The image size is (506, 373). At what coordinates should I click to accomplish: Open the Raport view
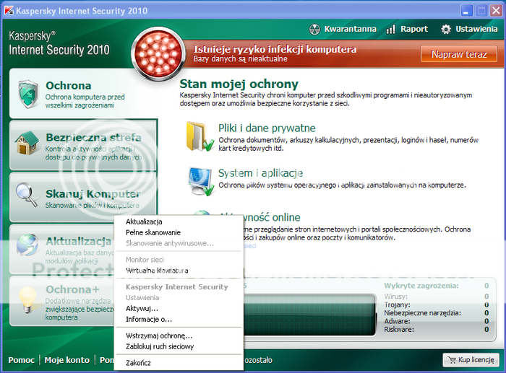(407, 30)
